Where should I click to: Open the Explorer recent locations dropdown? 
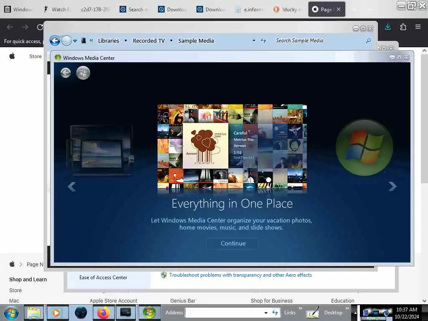(x=75, y=41)
